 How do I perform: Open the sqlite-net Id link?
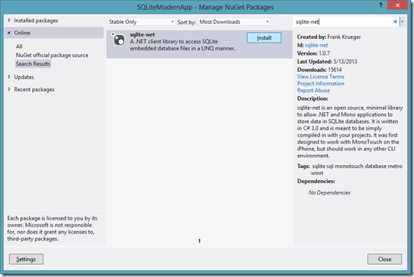(x=316, y=45)
